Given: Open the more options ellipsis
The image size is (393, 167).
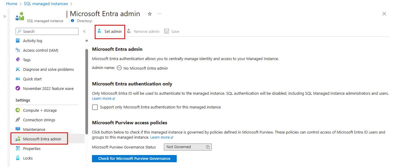Looking at the screenshot, I should point(159,14).
